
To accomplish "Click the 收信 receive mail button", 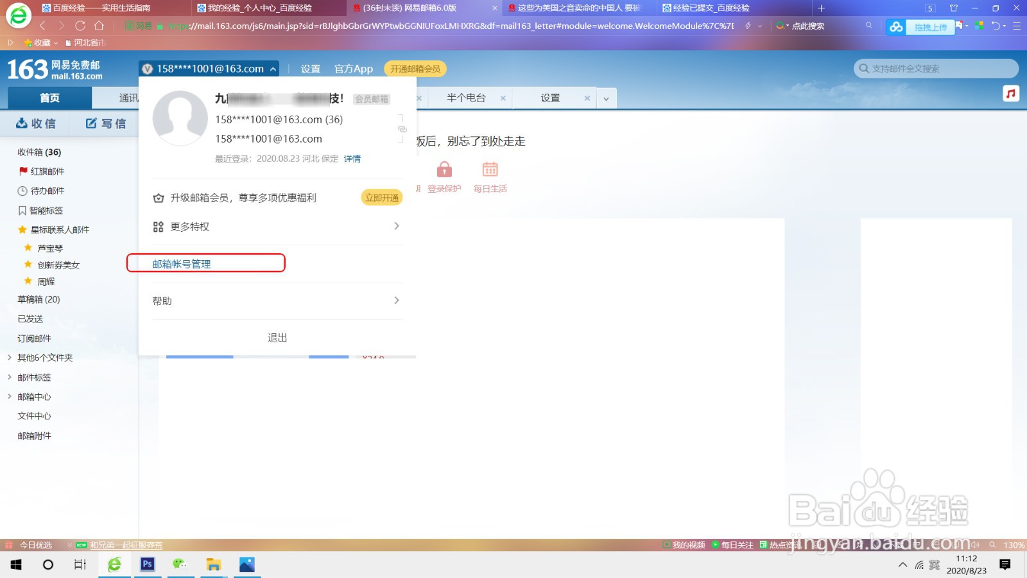I will click(x=36, y=123).
